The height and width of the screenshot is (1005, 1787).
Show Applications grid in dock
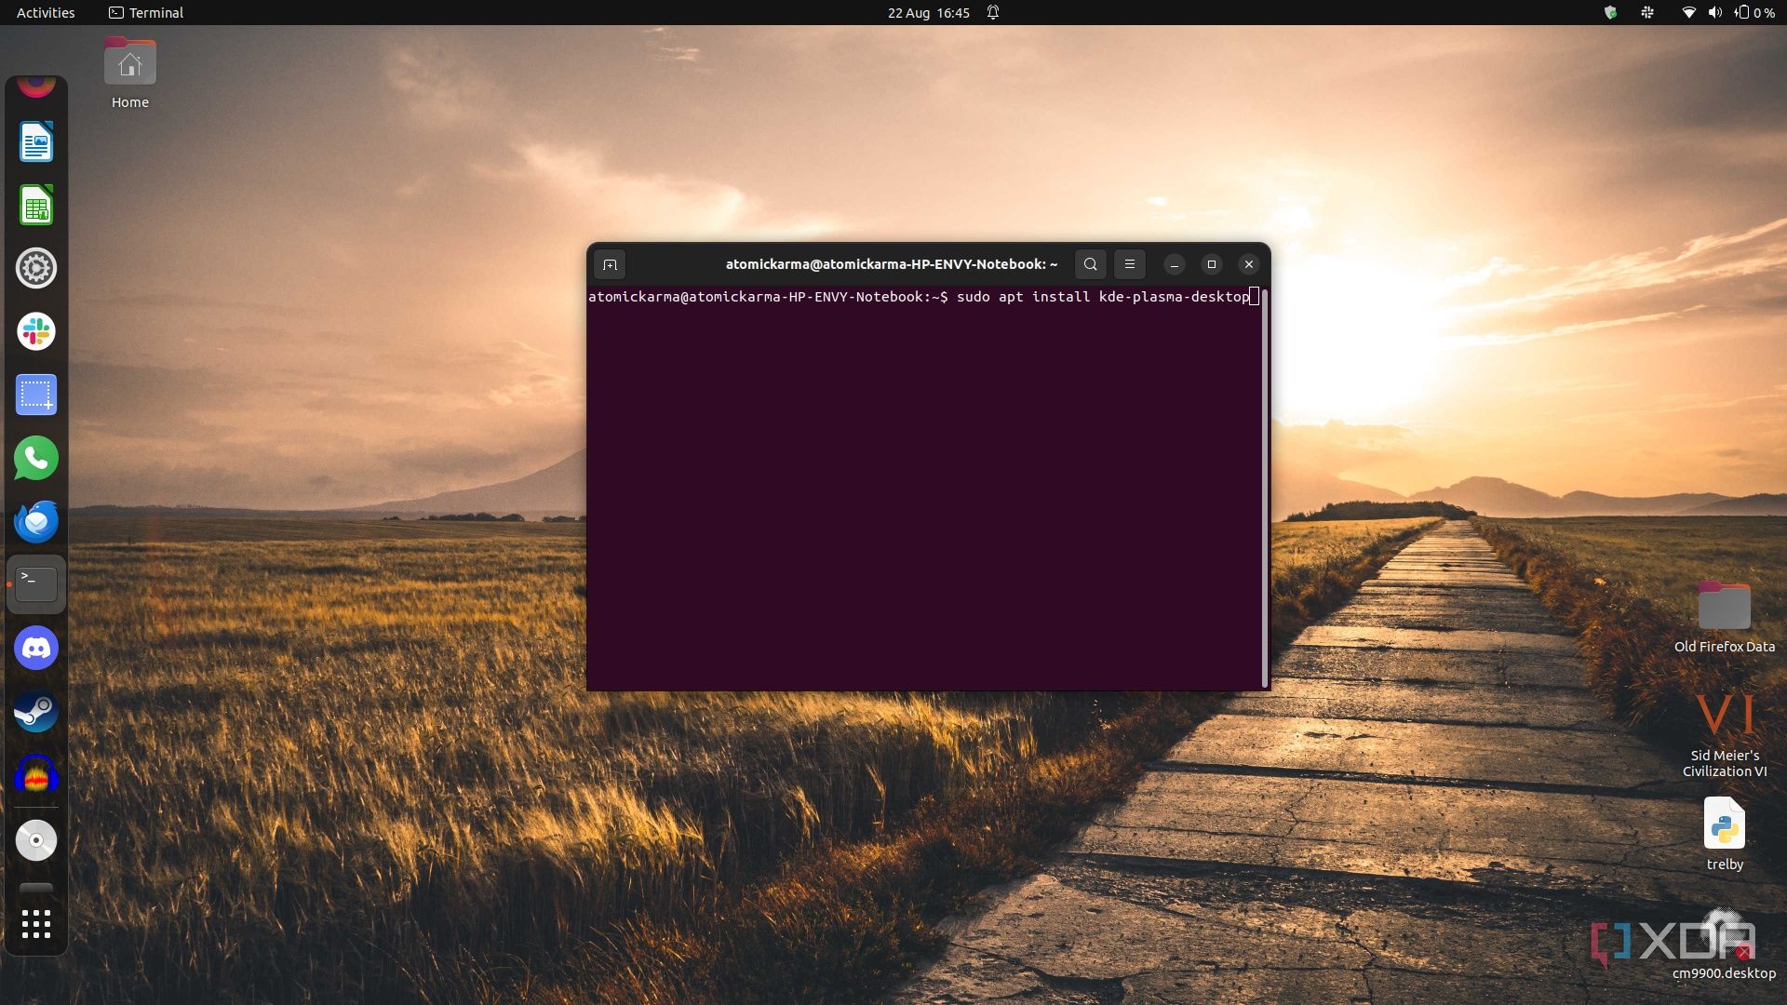36,924
